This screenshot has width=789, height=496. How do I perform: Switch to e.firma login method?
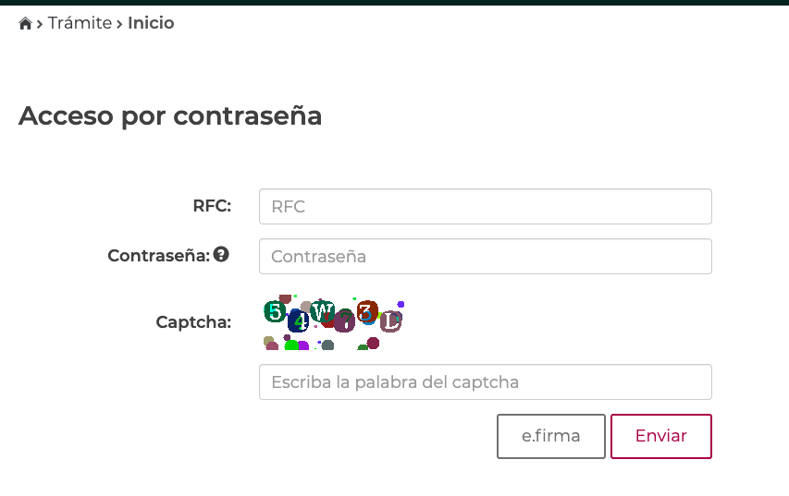(x=551, y=436)
